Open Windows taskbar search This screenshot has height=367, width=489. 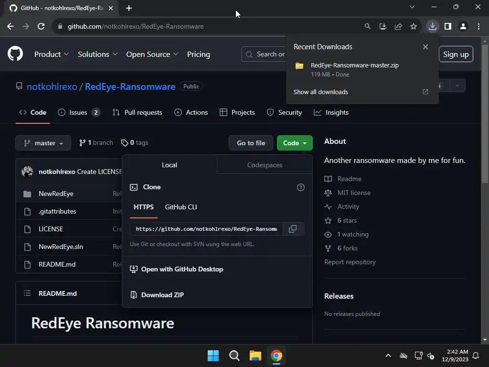coord(234,356)
